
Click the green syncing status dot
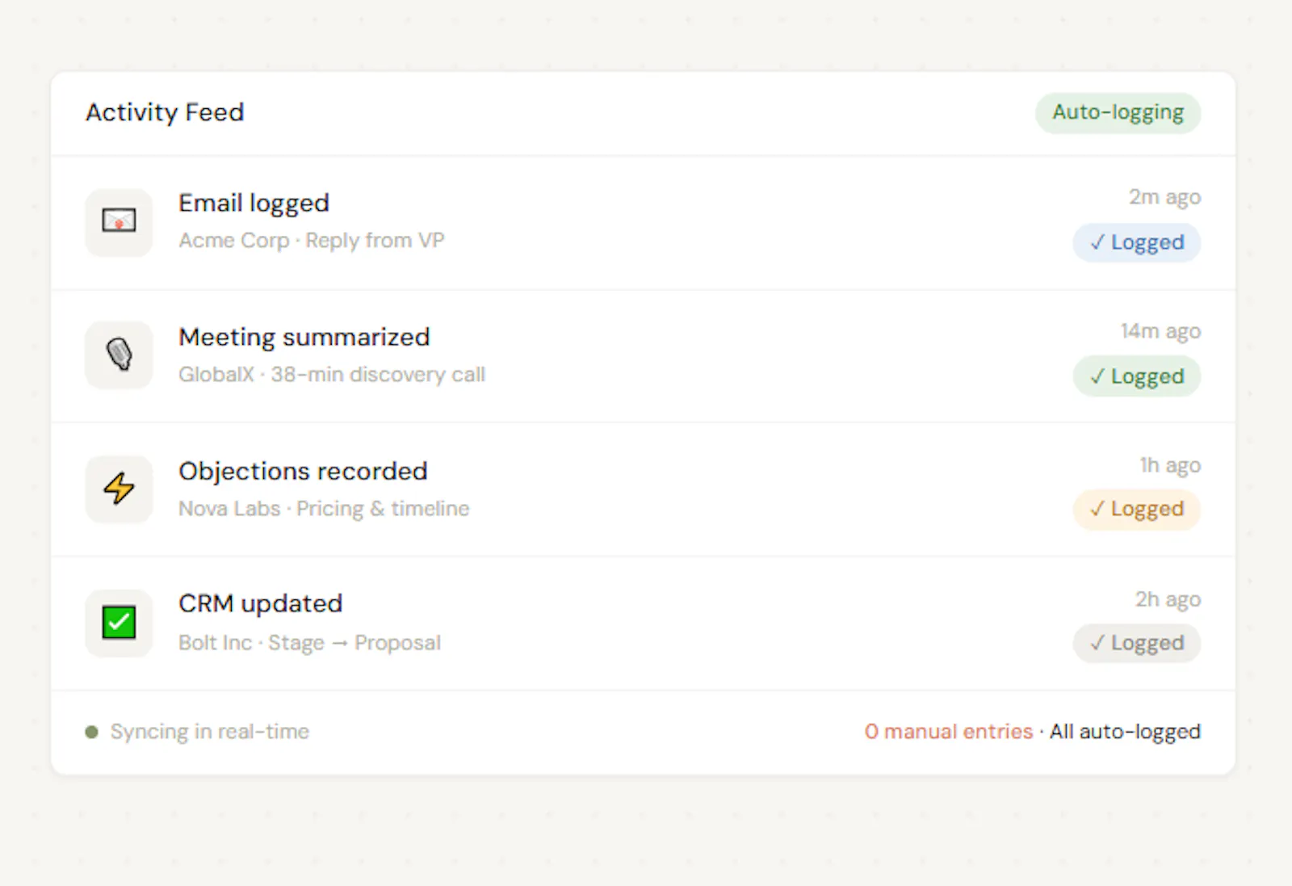coord(91,732)
